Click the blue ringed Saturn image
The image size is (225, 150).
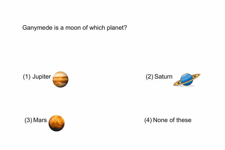tap(187, 80)
